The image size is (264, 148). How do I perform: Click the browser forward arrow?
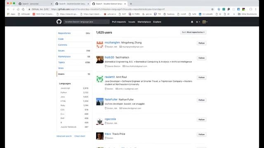coord(13,9)
